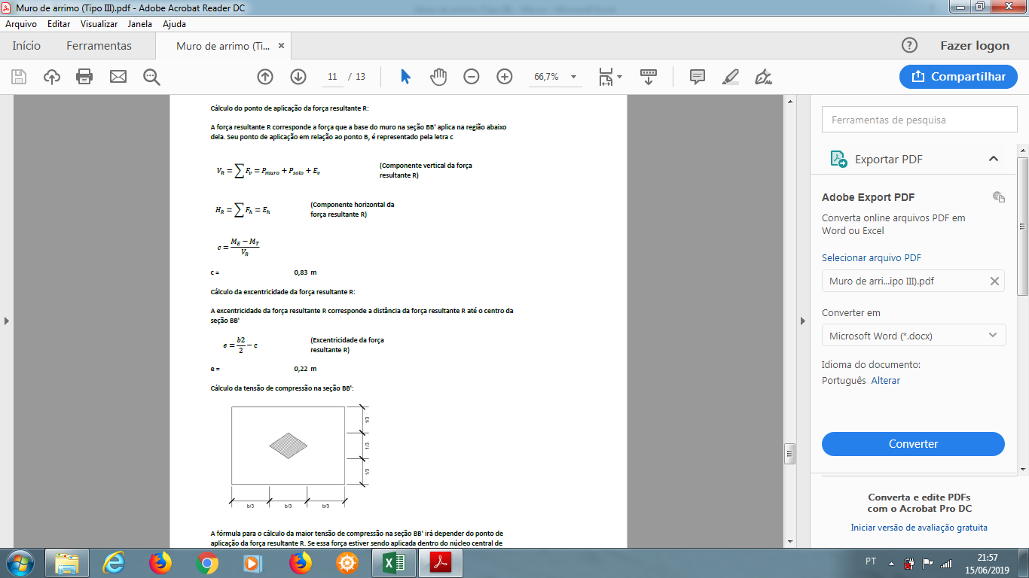Click the Exportar PDF panel icon
The height and width of the screenshot is (578, 1029).
838,159
